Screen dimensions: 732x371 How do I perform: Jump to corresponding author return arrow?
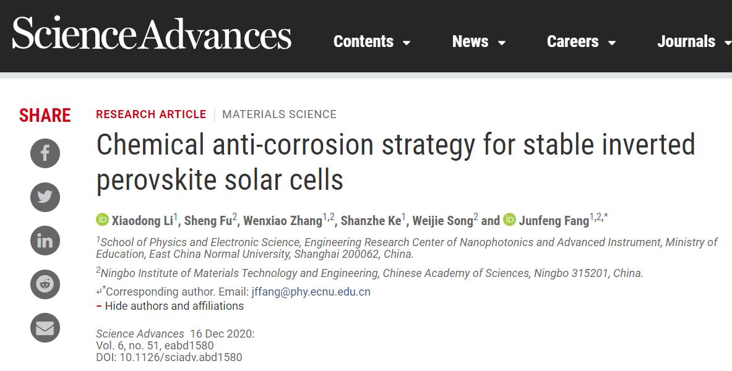click(99, 291)
